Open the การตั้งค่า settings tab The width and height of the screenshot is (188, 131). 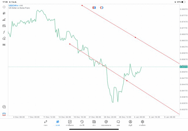[x=142, y=123]
